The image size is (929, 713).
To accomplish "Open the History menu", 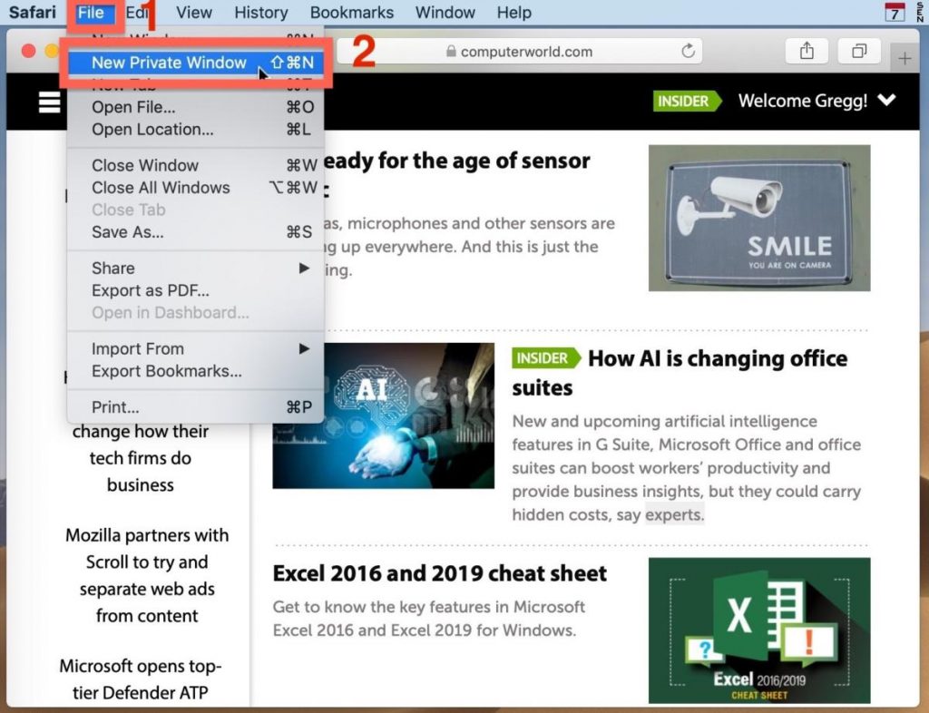I will pos(261,13).
